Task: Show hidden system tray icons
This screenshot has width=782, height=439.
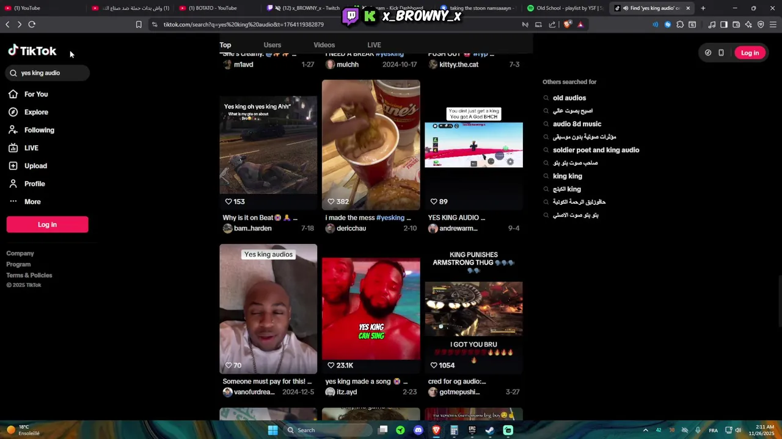Action: pyautogui.click(x=645, y=430)
